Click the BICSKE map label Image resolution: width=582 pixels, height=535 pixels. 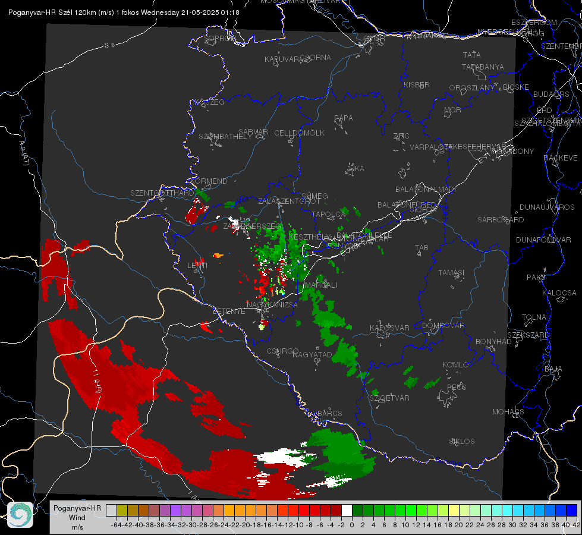click(x=515, y=87)
